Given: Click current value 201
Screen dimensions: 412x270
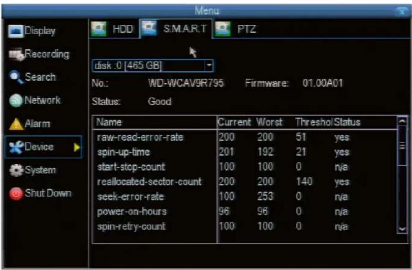Looking at the screenshot, I should pos(227,152).
